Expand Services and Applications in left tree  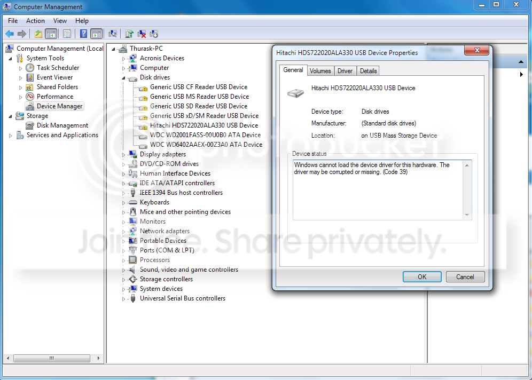(10, 136)
